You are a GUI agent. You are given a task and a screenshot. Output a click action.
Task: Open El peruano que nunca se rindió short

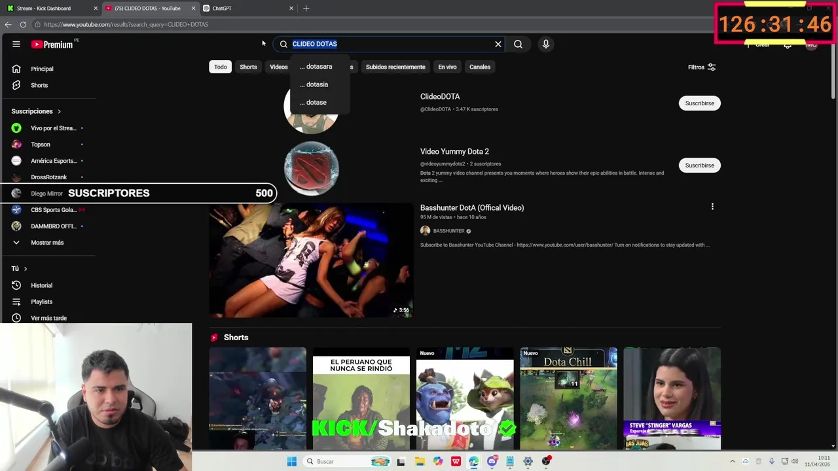coord(361,399)
